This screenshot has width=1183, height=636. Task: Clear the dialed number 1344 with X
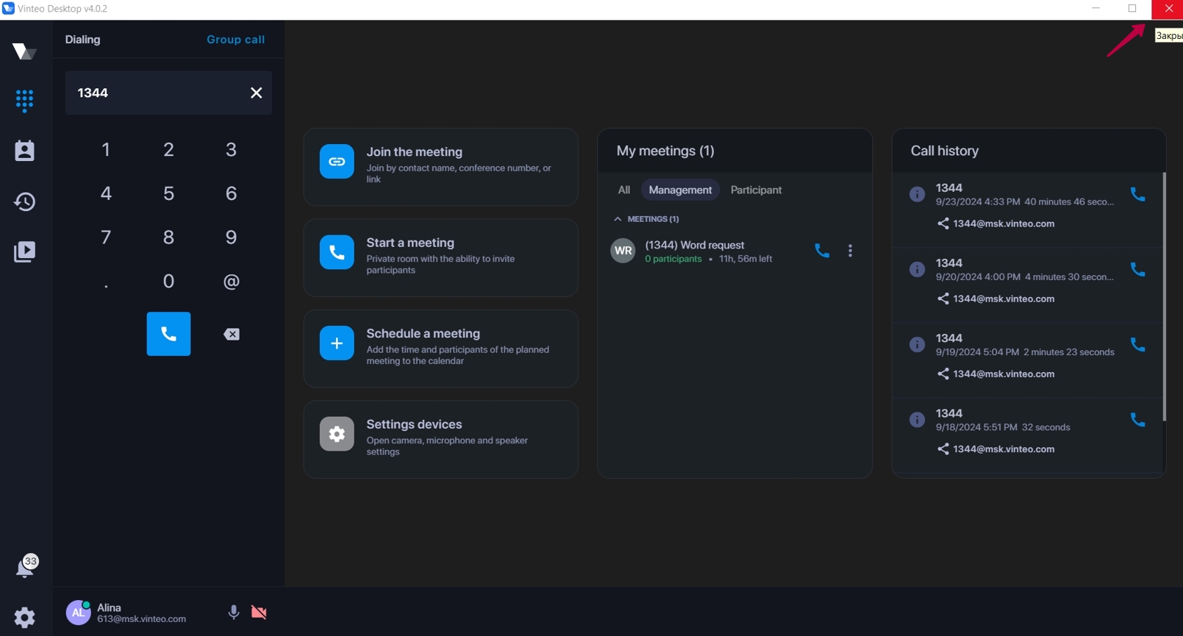click(x=256, y=93)
